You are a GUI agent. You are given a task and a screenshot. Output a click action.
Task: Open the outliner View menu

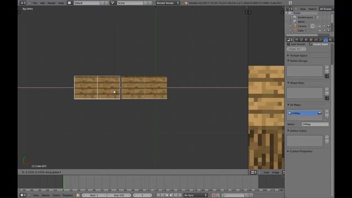303,9
